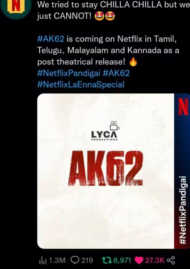Like the tweet with the heart icon
Image resolution: width=190 pixels, height=269 pixels.
[139, 260]
